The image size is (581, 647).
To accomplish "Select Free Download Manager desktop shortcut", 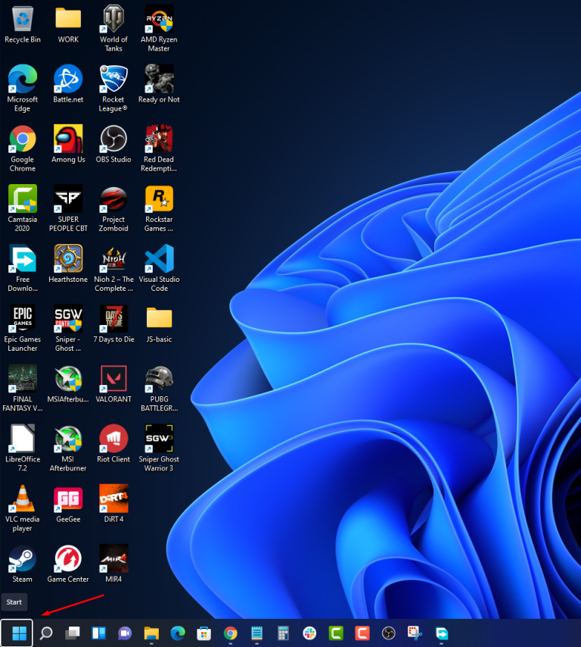I will [23, 268].
